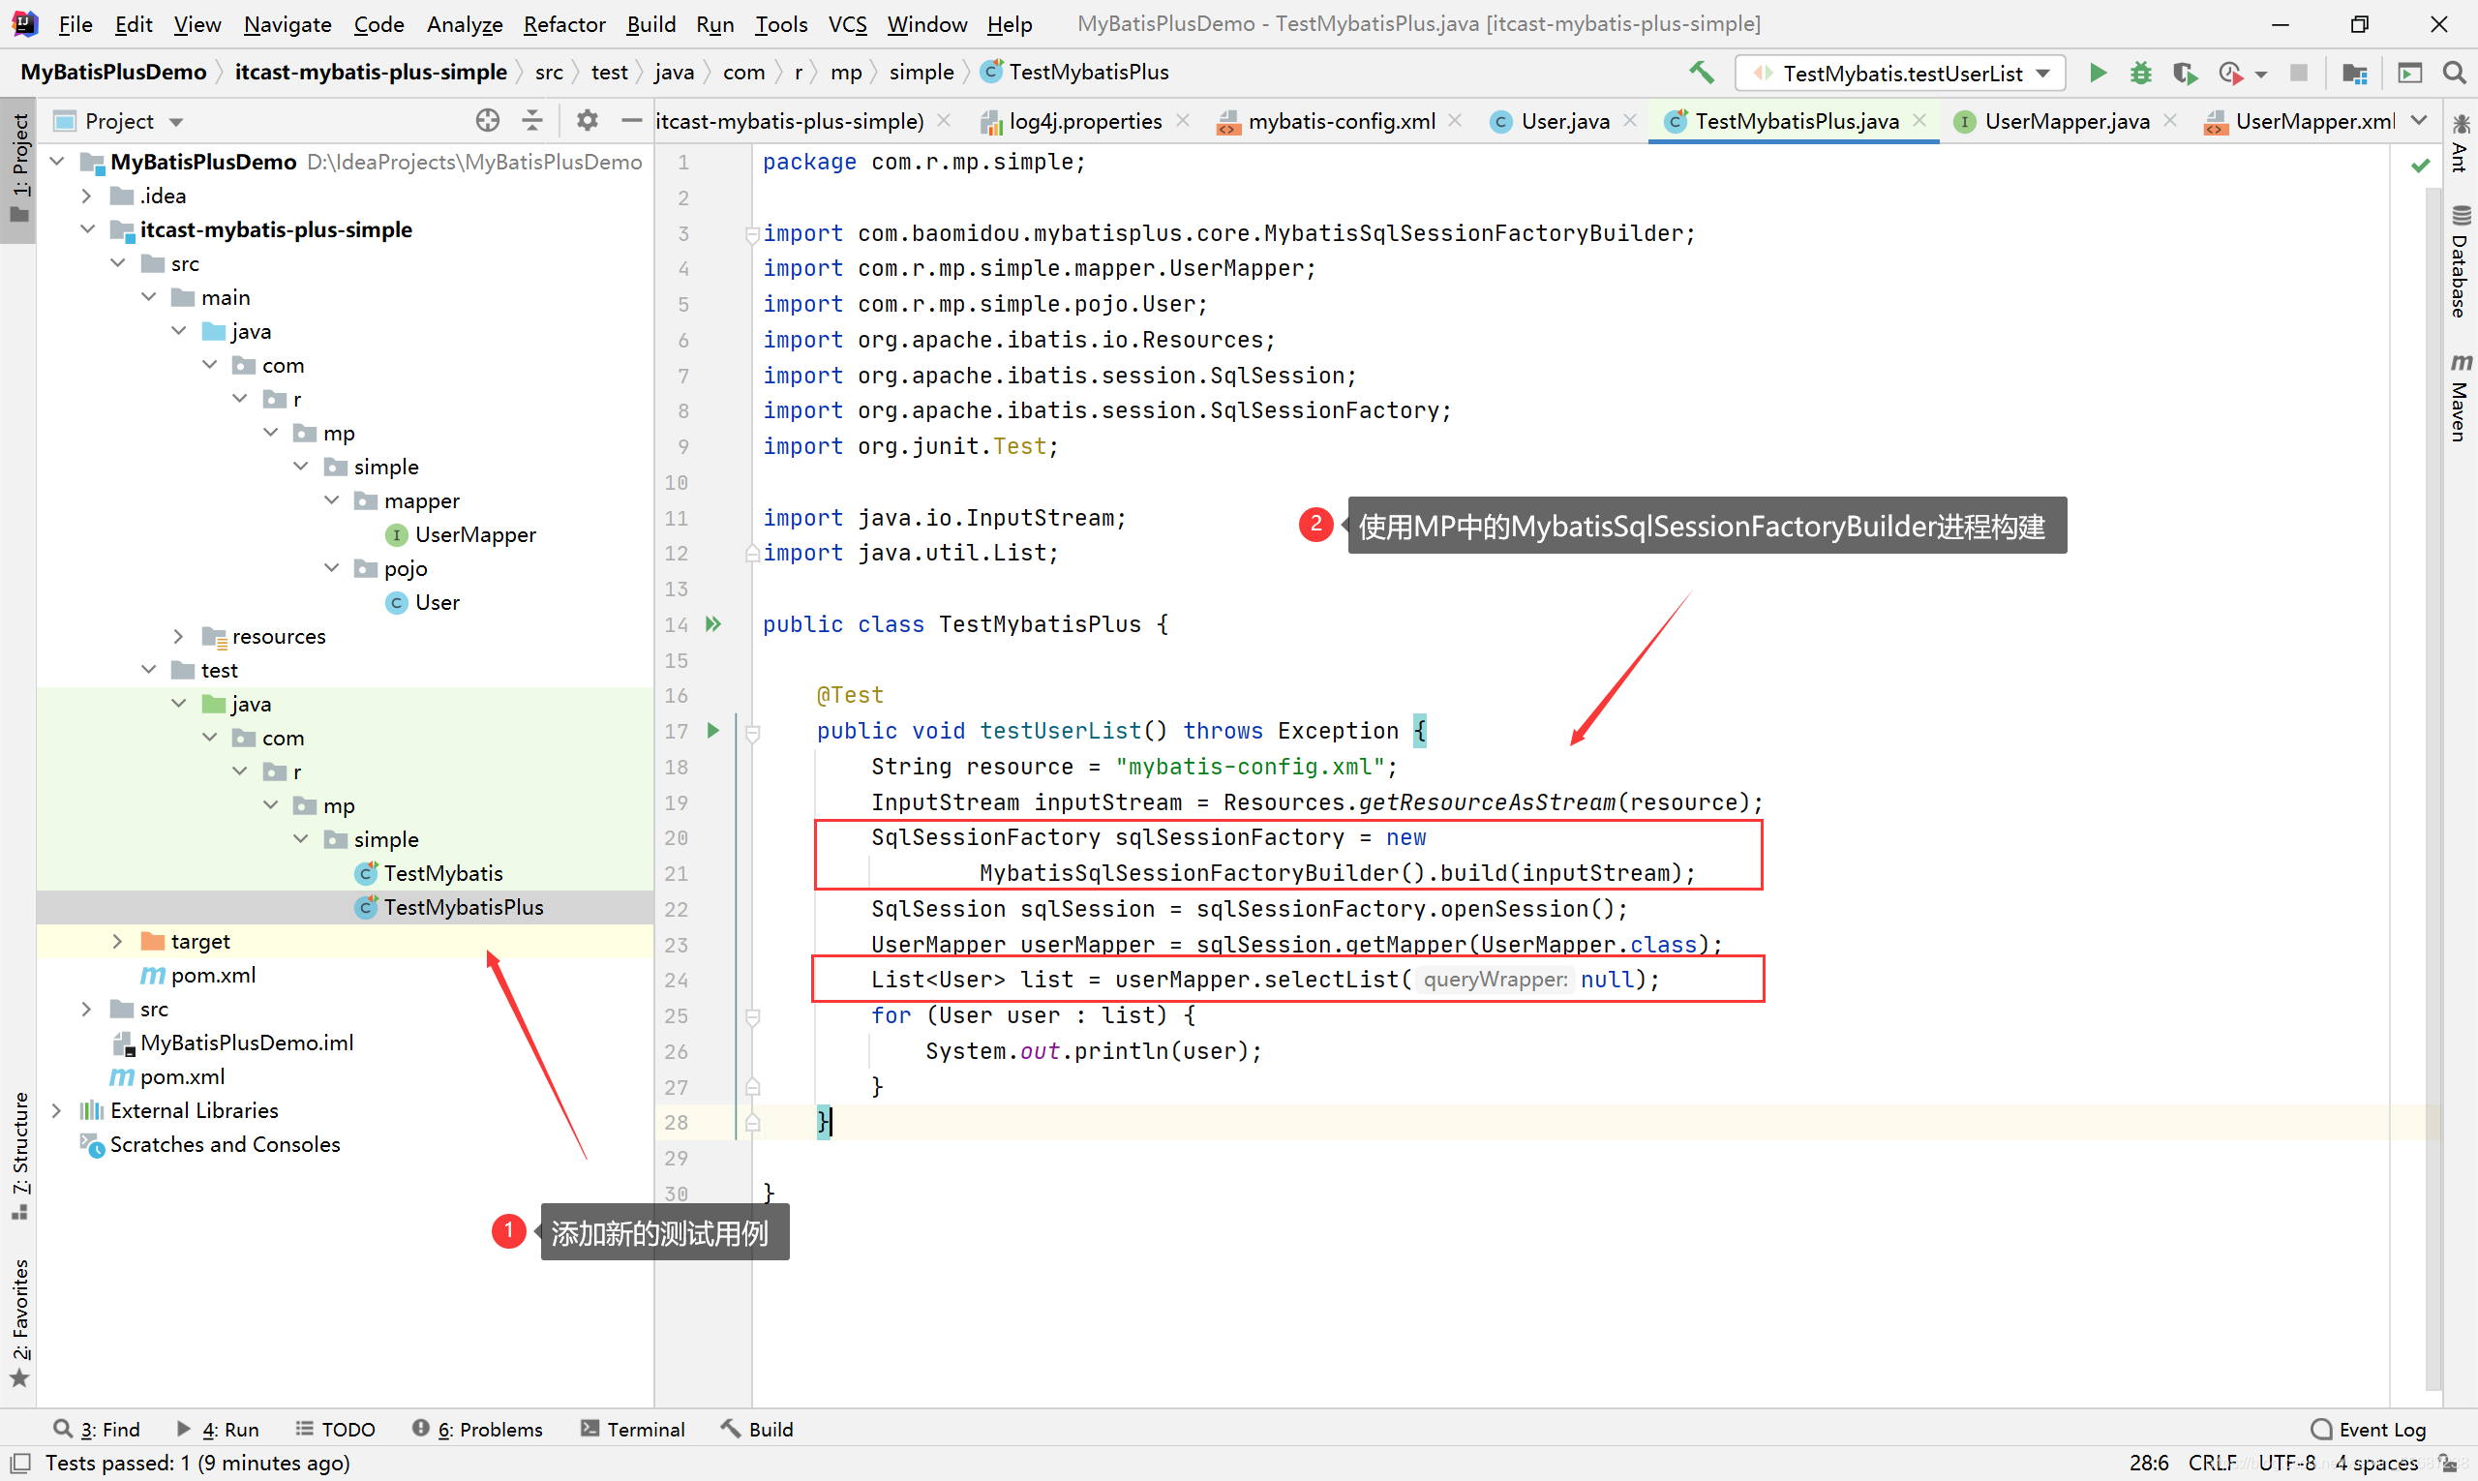The height and width of the screenshot is (1481, 2478).
Task: Open the Navigate menu
Action: click(287, 24)
